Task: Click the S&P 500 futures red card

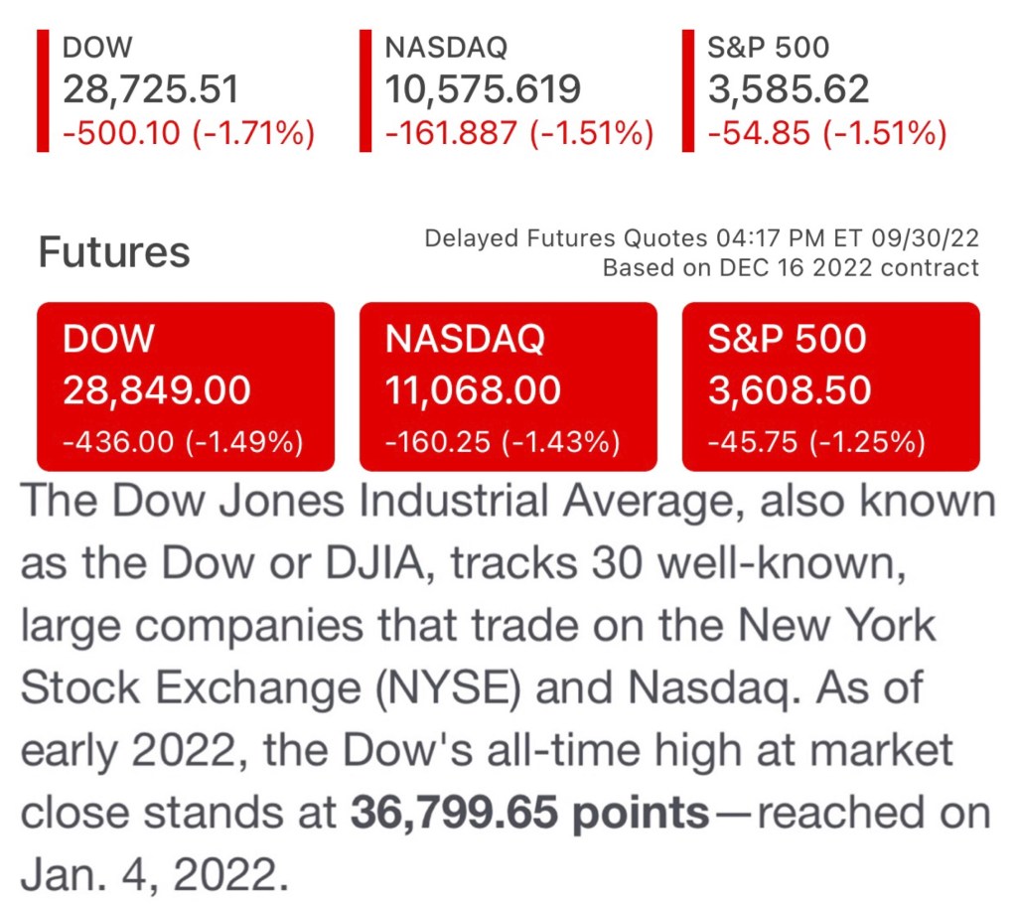Action: coord(830,386)
